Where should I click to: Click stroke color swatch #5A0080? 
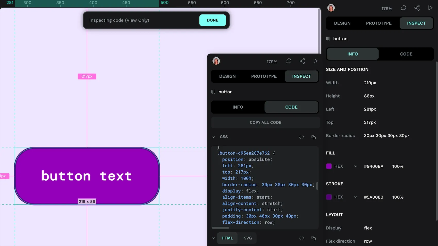pos(329,197)
